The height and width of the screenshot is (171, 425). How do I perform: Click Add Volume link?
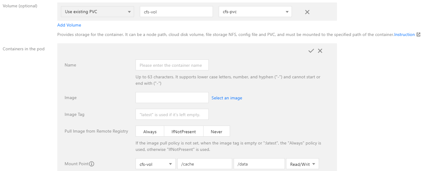coord(69,25)
